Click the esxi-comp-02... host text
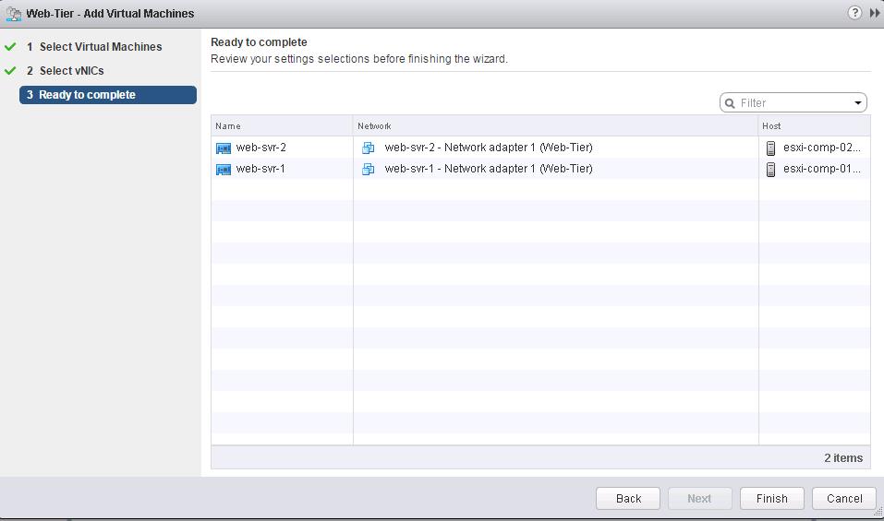Viewport: 884px width, 521px height. pyautogui.click(x=821, y=148)
